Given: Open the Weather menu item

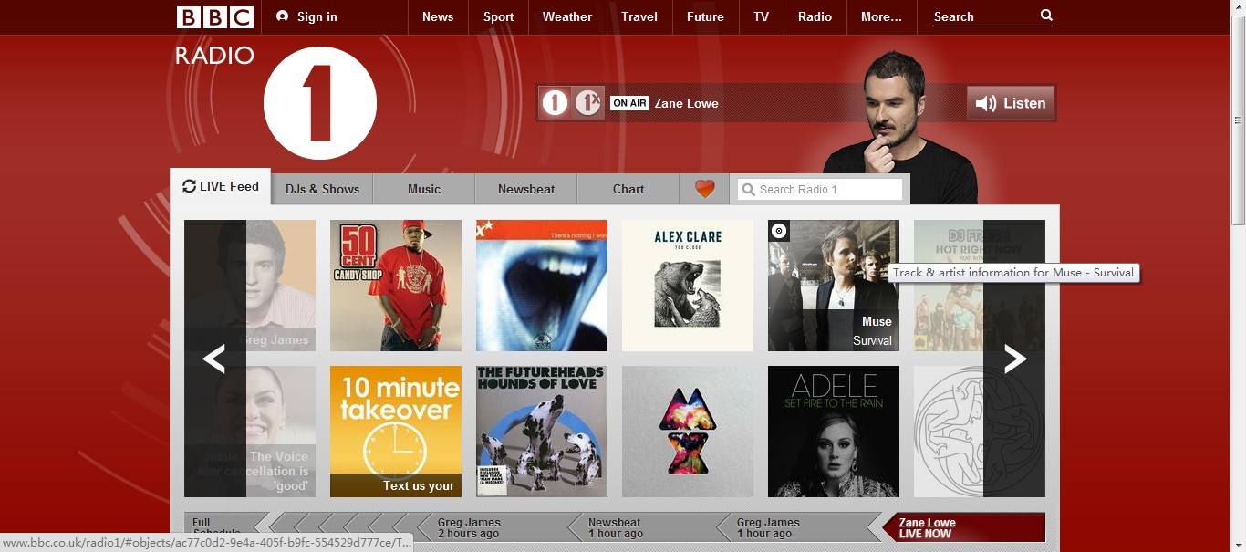Looking at the screenshot, I should (x=567, y=16).
